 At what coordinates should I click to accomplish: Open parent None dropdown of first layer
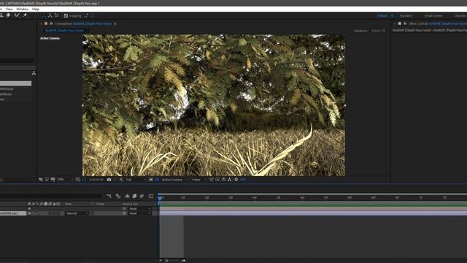pos(140,209)
